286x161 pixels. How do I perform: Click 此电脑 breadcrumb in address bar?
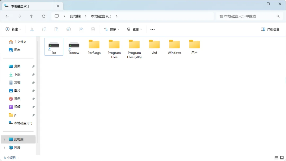coord(75,16)
